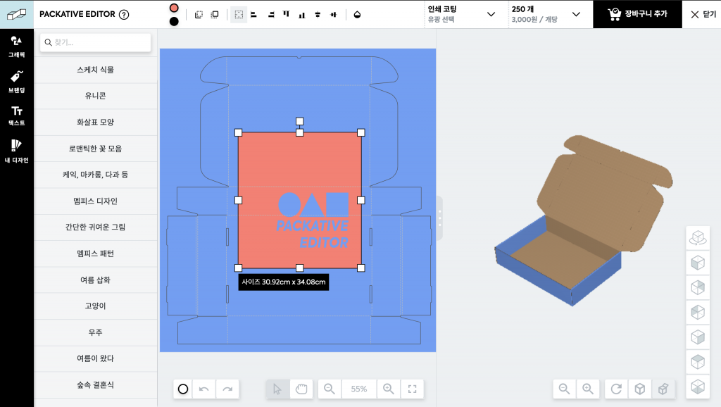Zoom in the 3D box preview
Screen dimensions: 721x407
tap(588, 389)
